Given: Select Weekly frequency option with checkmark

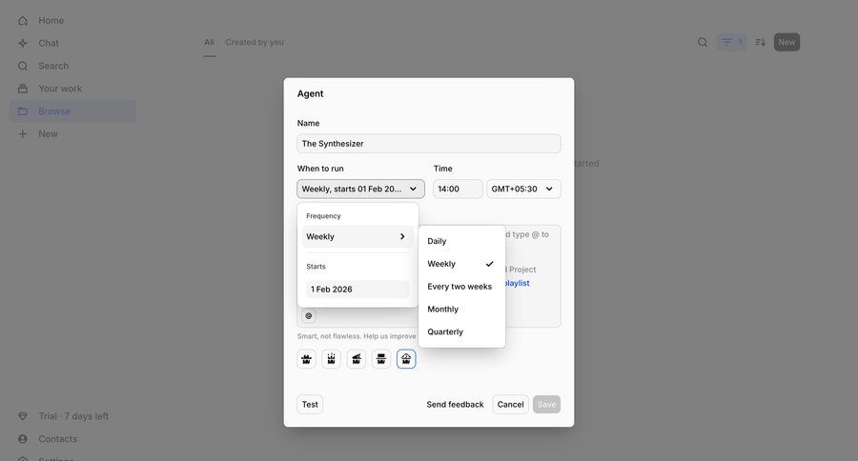Looking at the screenshot, I should click(x=461, y=264).
